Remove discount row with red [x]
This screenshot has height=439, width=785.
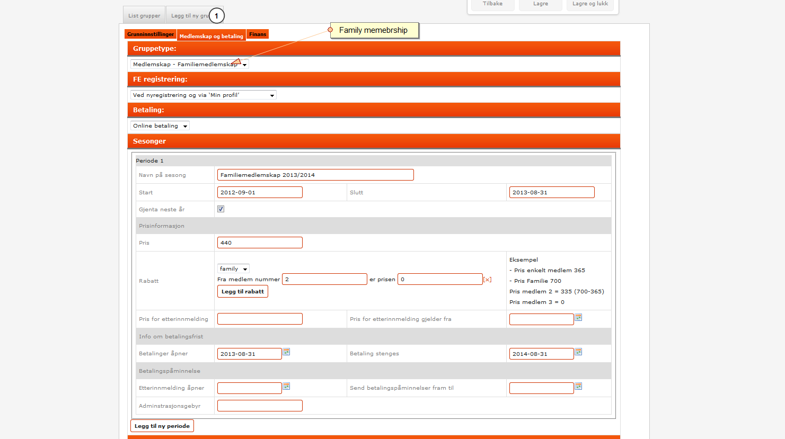(x=487, y=280)
